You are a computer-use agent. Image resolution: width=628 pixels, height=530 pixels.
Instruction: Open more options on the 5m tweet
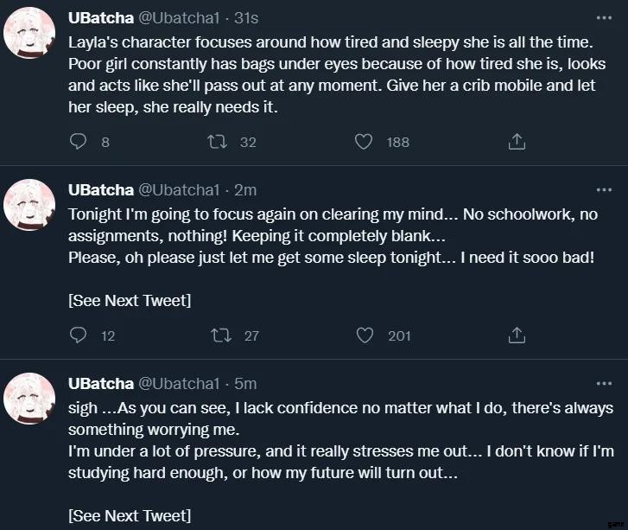(603, 383)
